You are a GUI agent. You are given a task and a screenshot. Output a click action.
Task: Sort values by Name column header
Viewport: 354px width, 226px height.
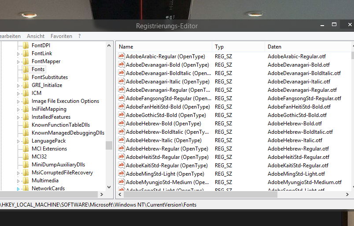point(164,47)
